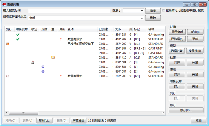The width and height of the screenshot is (209, 126).
Task: Click 关闭 under 冻结 section
Action: (195, 75)
